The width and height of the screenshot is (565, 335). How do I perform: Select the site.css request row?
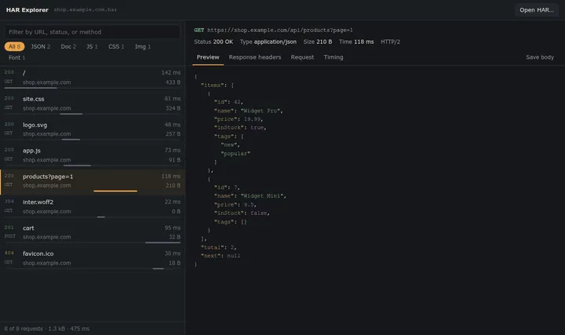[x=93, y=104]
